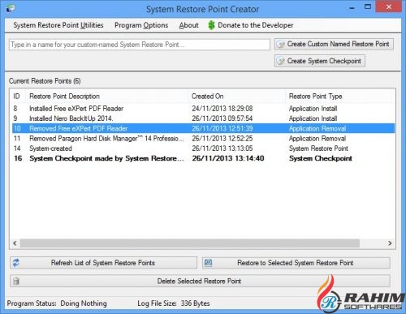The height and width of the screenshot is (314, 406).
Task: Open System Restore Point Utilities menu
Action: tap(58, 25)
